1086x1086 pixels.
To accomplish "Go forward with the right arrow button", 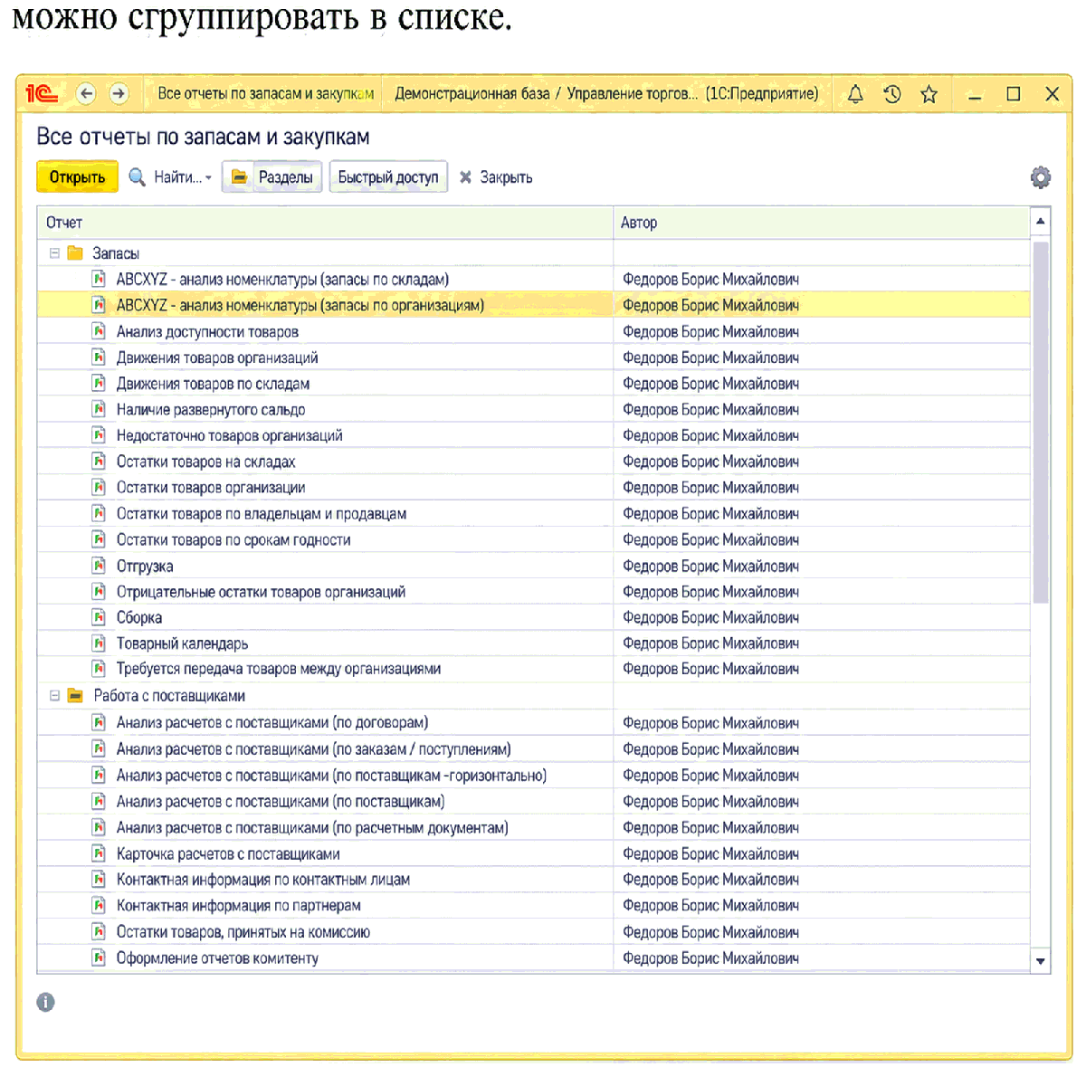I will coord(119,93).
